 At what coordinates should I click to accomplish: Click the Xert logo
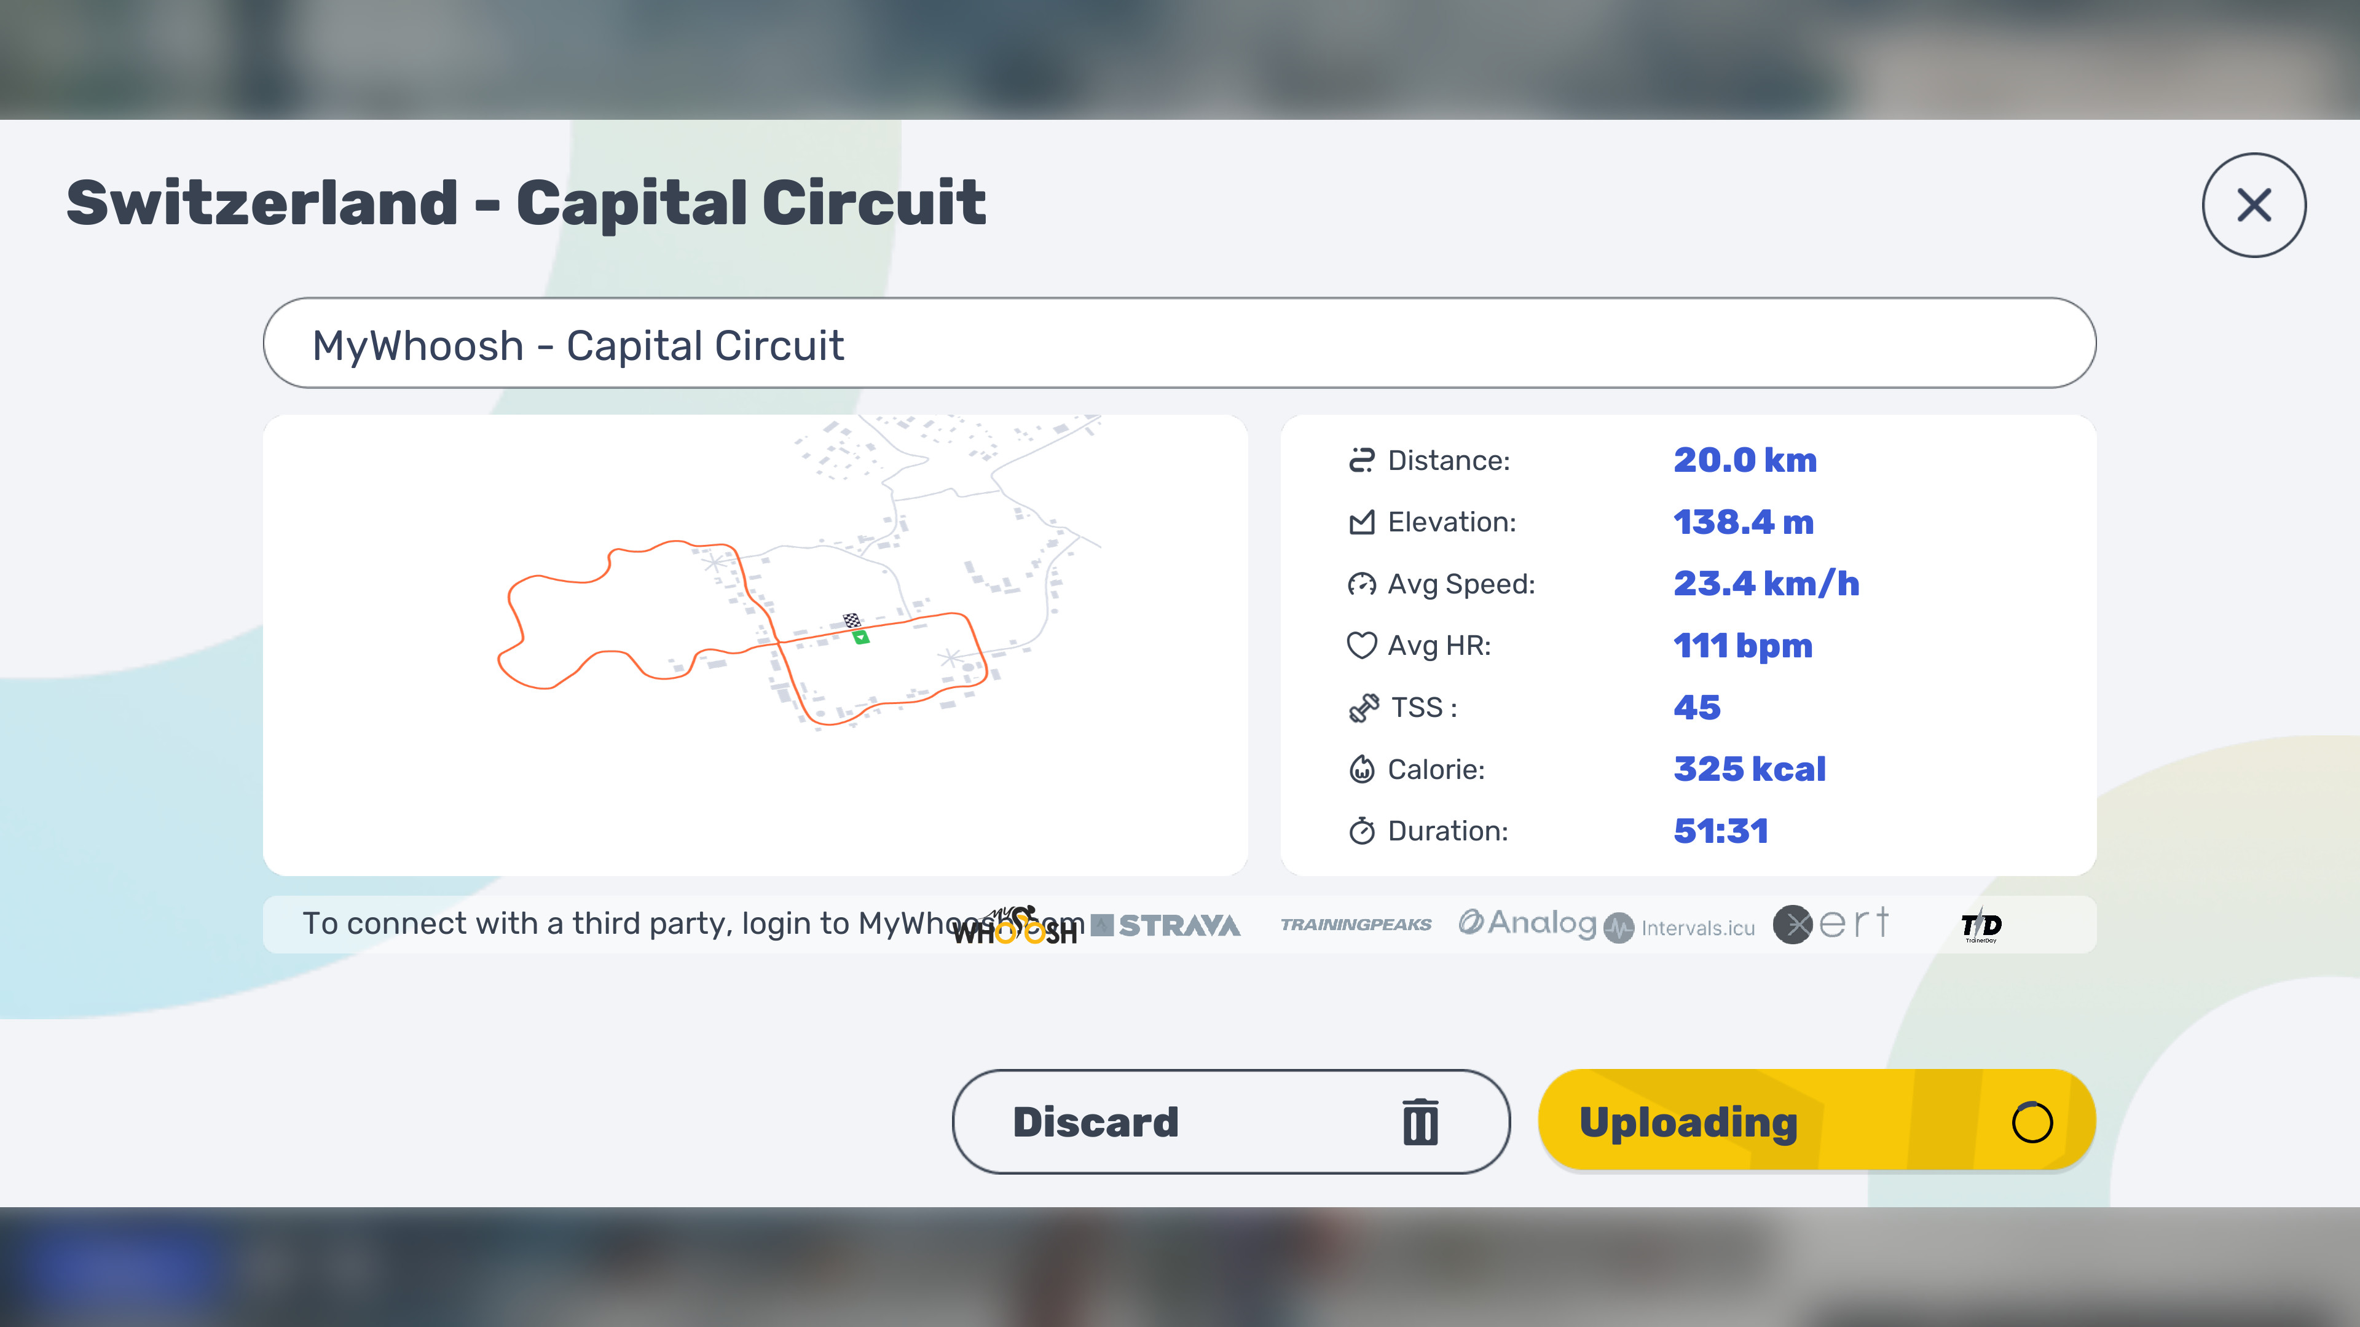1830,924
